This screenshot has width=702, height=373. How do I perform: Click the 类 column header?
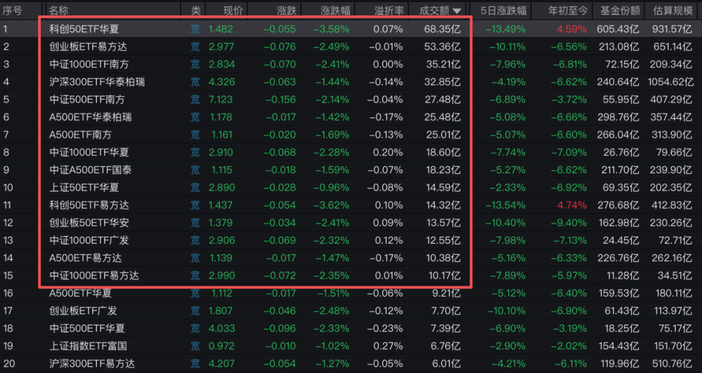pos(195,11)
